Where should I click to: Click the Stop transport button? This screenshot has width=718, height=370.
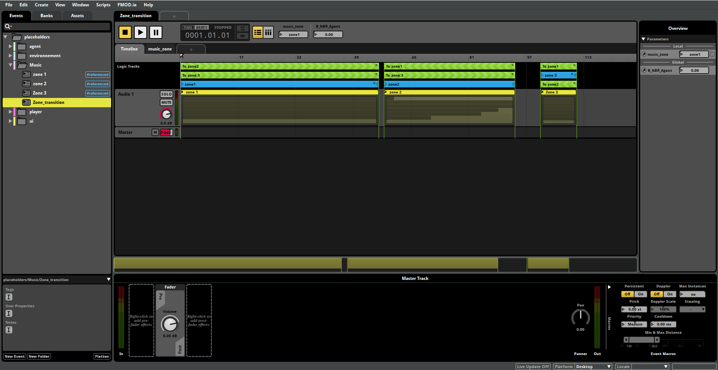[125, 32]
